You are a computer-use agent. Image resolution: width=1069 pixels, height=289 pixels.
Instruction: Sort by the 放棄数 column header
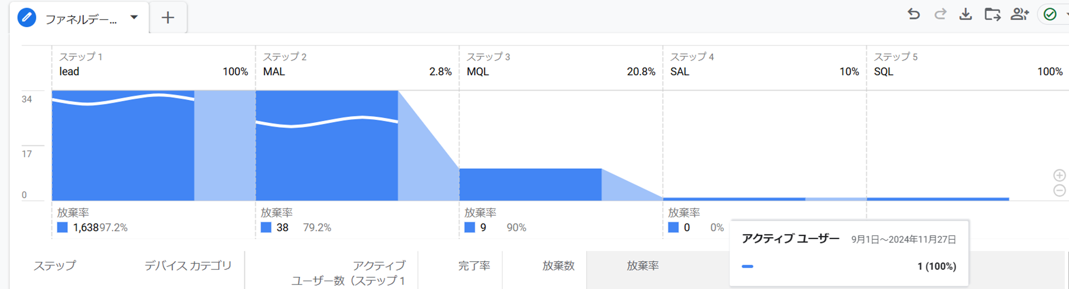point(558,265)
